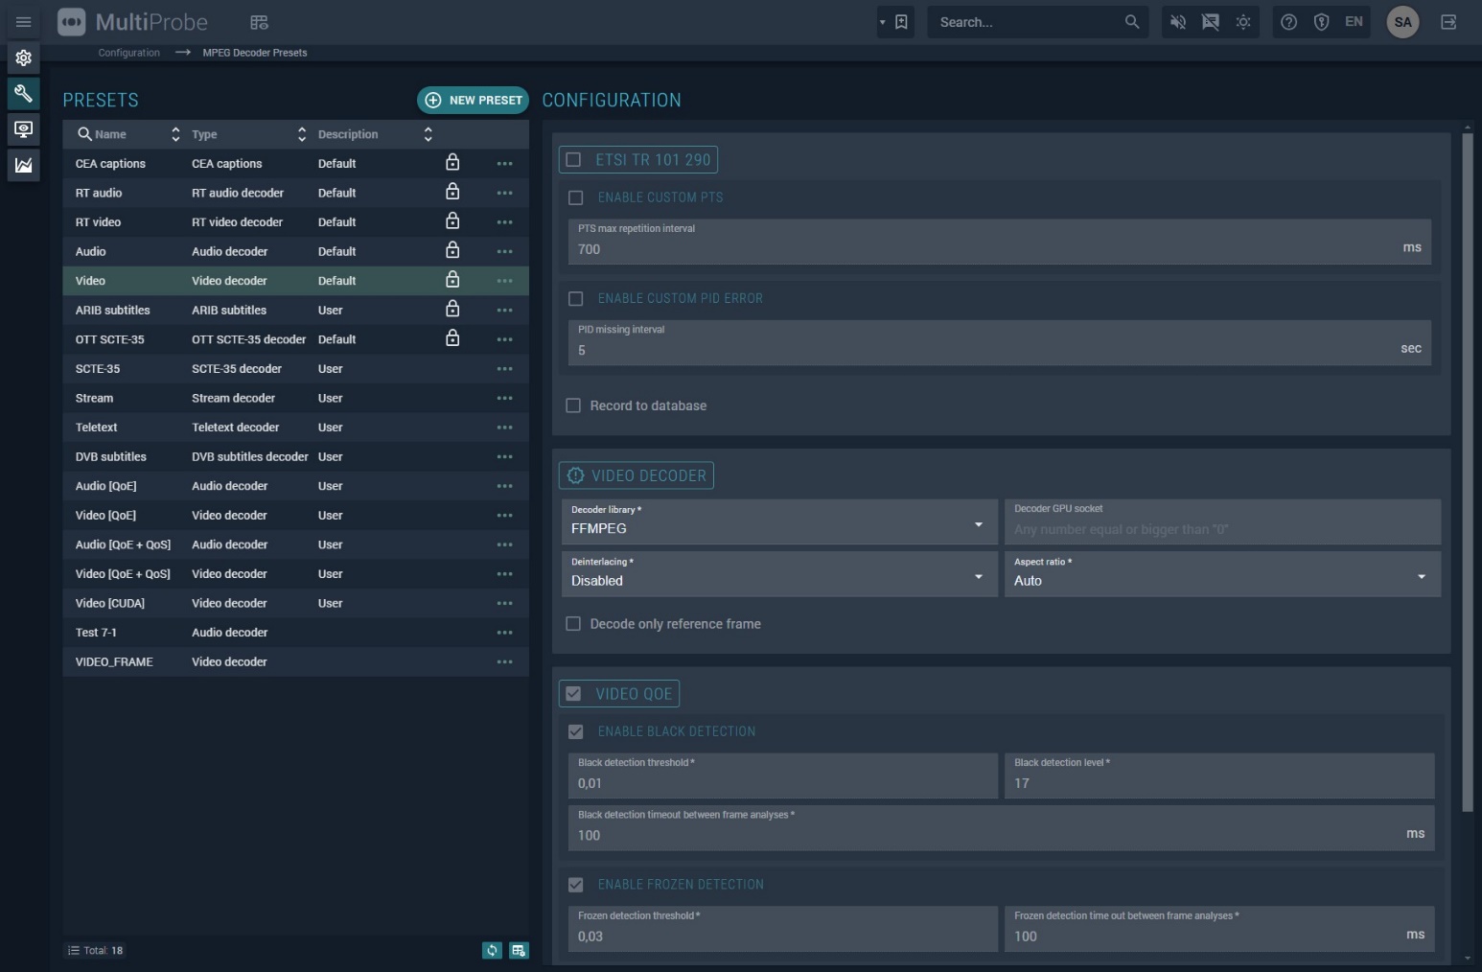Click the brightness theme icon

tap(1243, 22)
